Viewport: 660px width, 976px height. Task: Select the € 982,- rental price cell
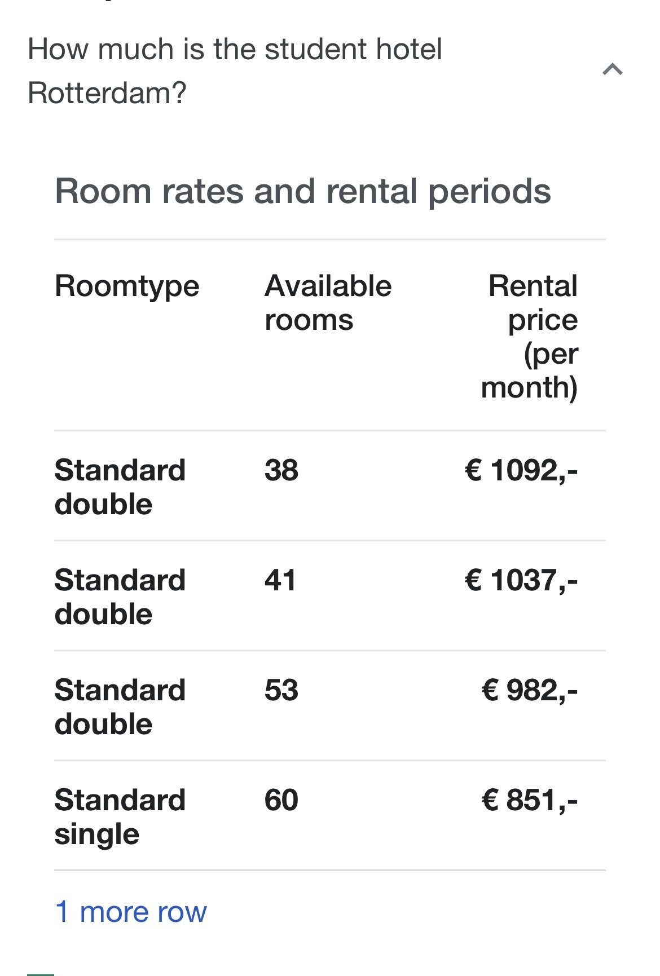pos(529,690)
